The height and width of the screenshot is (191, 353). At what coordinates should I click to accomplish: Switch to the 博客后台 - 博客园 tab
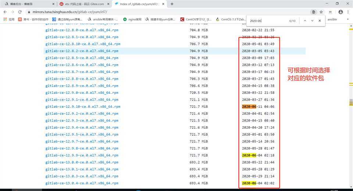(29, 4)
